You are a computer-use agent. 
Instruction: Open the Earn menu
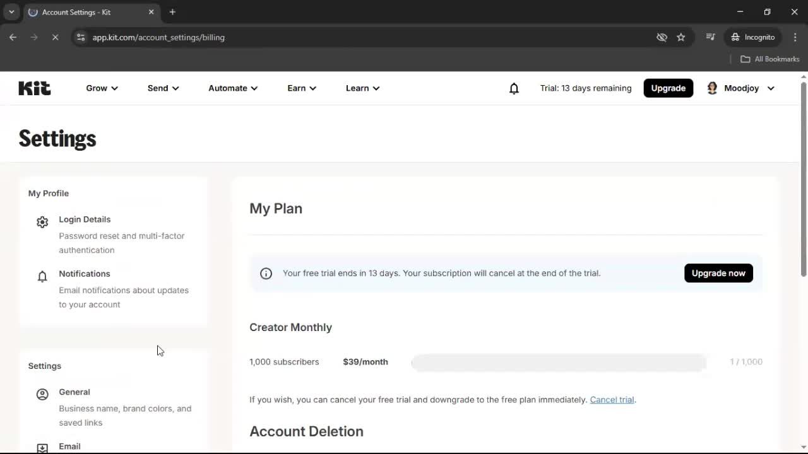pyautogui.click(x=301, y=88)
